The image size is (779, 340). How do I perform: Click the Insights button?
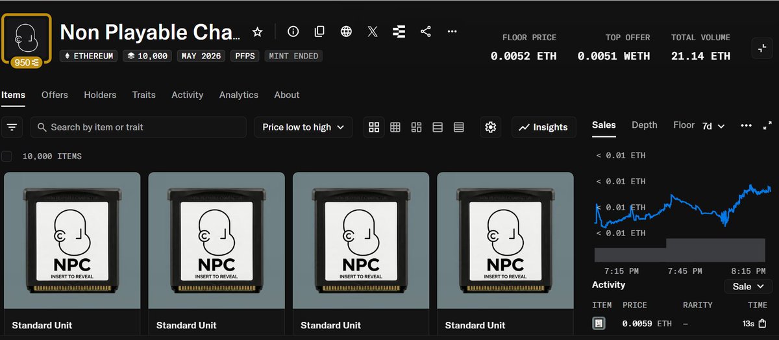click(x=544, y=127)
